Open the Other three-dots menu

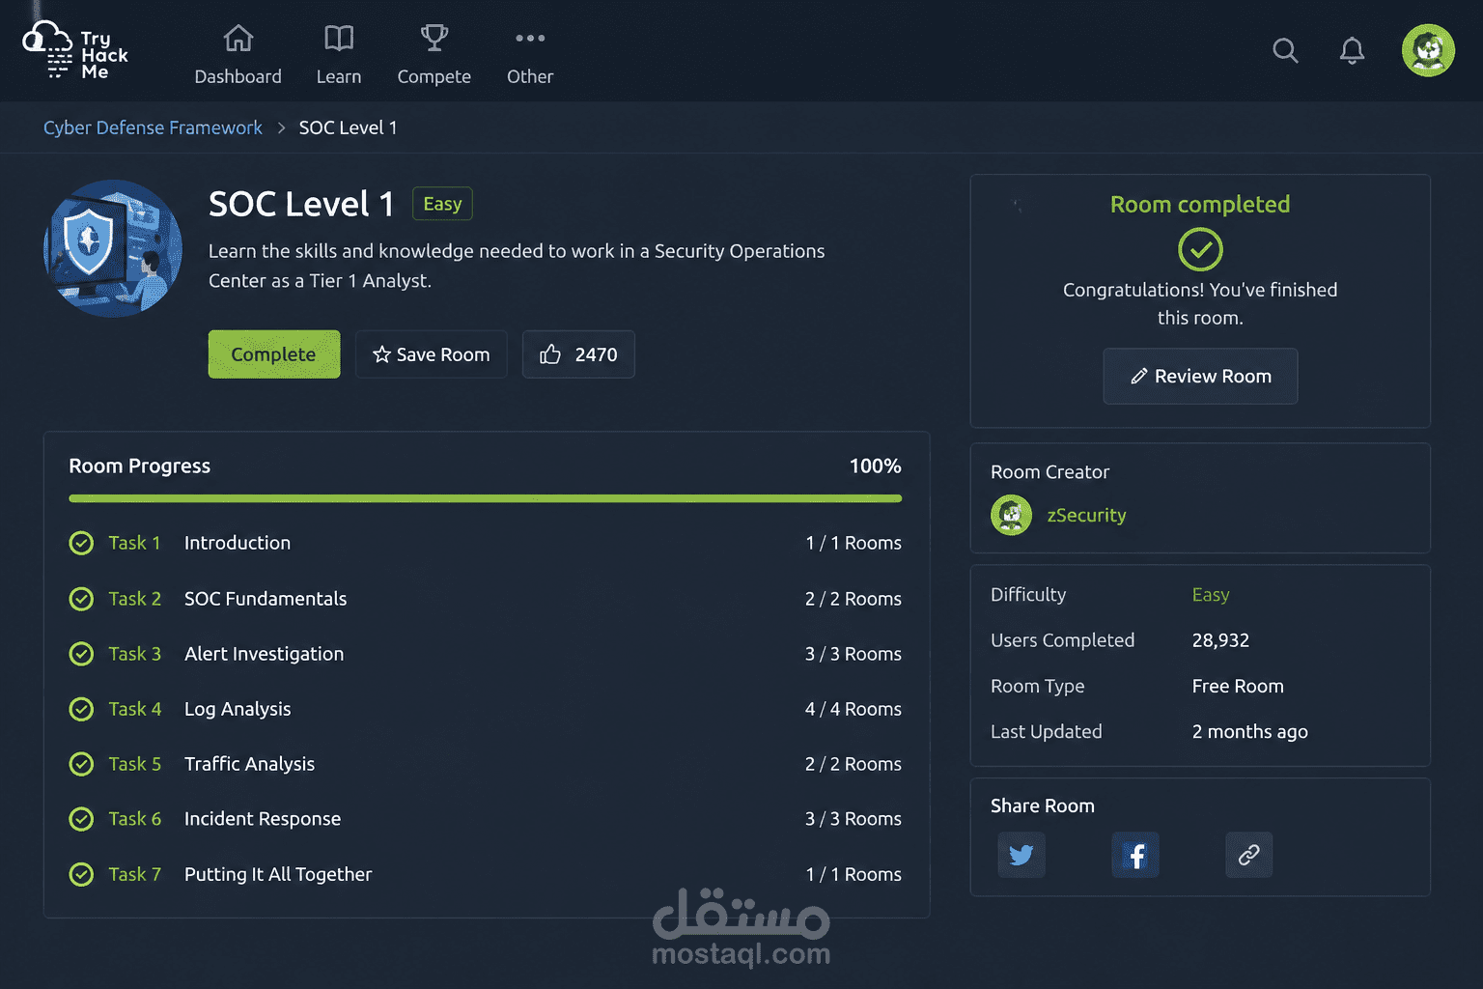530,39
